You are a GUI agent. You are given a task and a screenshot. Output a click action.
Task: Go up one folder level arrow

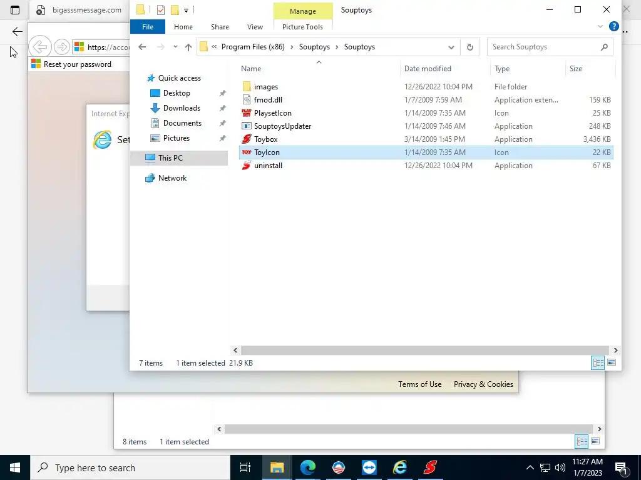pos(188,47)
